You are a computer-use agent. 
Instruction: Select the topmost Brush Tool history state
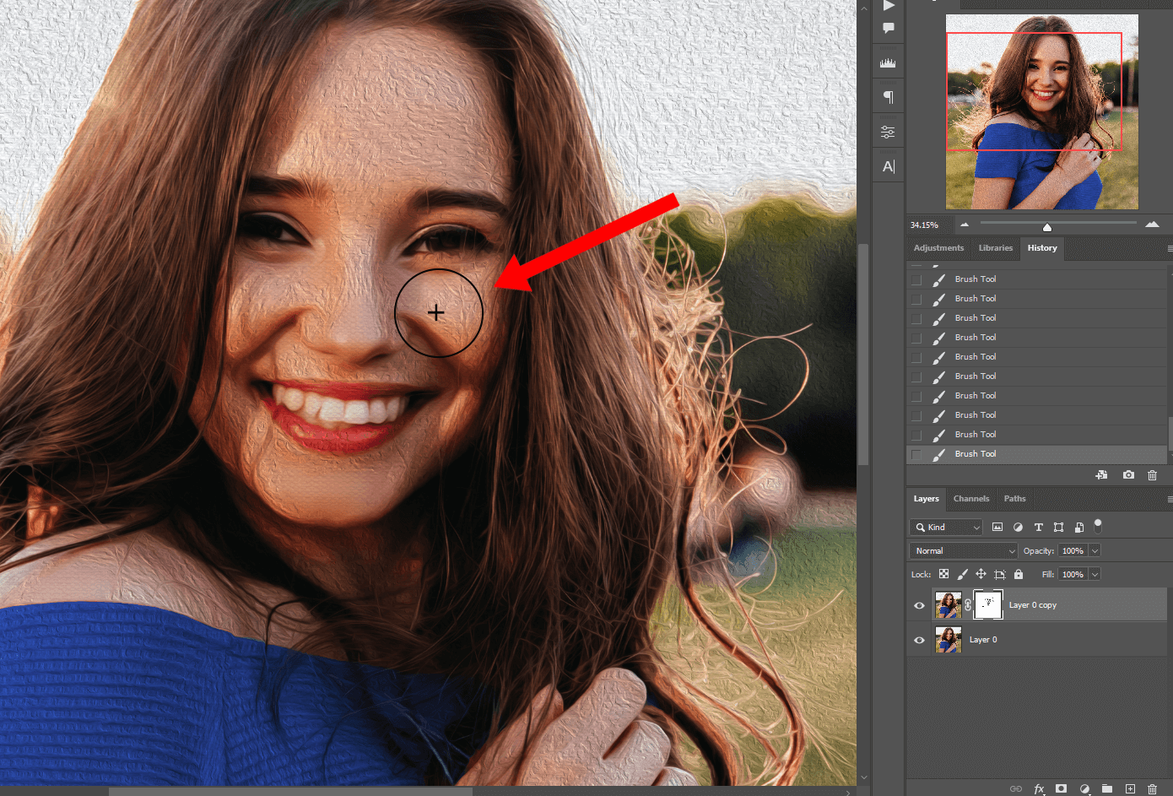[x=976, y=279]
